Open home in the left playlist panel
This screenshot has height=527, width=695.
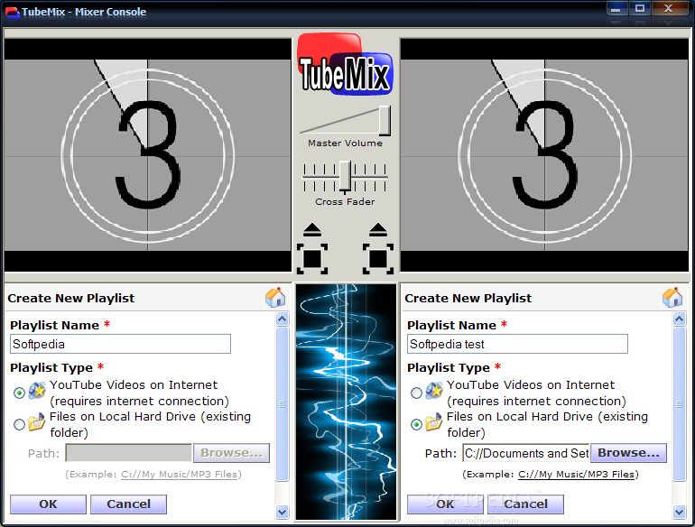click(x=275, y=298)
